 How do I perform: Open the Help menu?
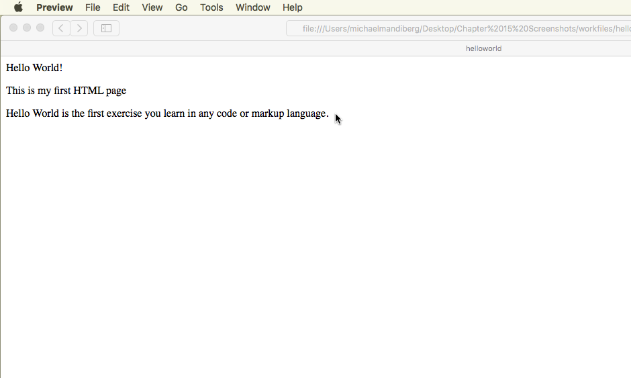(292, 7)
